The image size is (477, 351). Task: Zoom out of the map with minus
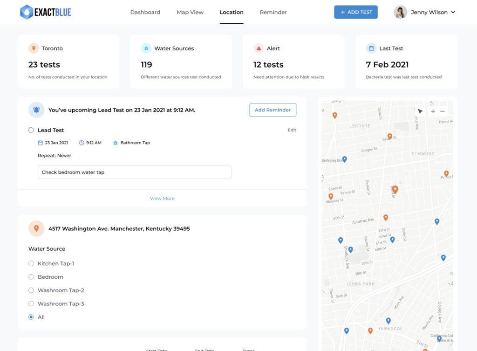pos(443,111)
